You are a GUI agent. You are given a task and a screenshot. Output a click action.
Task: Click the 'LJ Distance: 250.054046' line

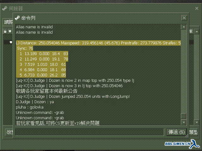98,43
